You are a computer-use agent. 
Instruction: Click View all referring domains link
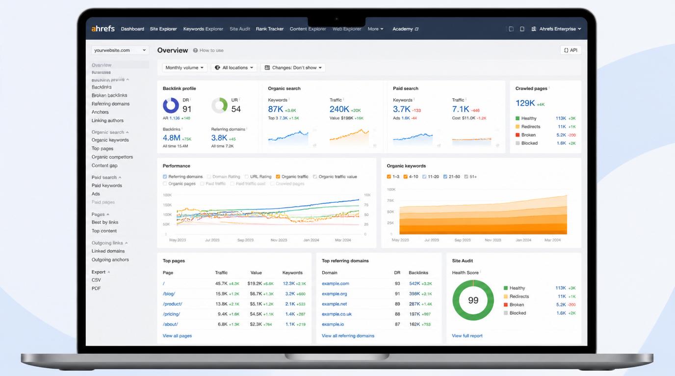coord(348,336)
